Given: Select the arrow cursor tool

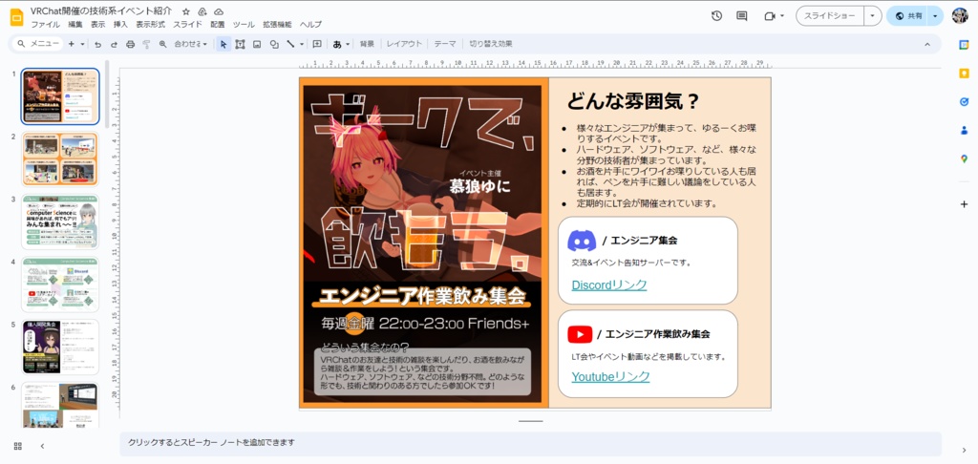Looking at the screenshot, I should pos(223,44).
